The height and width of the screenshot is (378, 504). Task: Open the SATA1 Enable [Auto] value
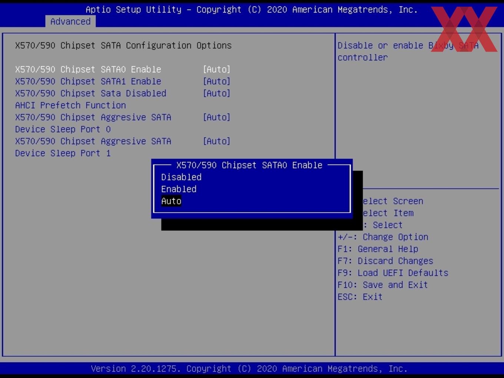point(217,81)
